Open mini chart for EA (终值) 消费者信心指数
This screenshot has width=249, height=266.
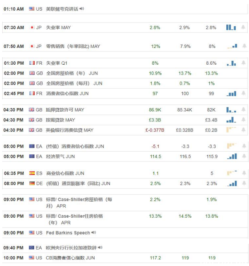pos(232,146)
